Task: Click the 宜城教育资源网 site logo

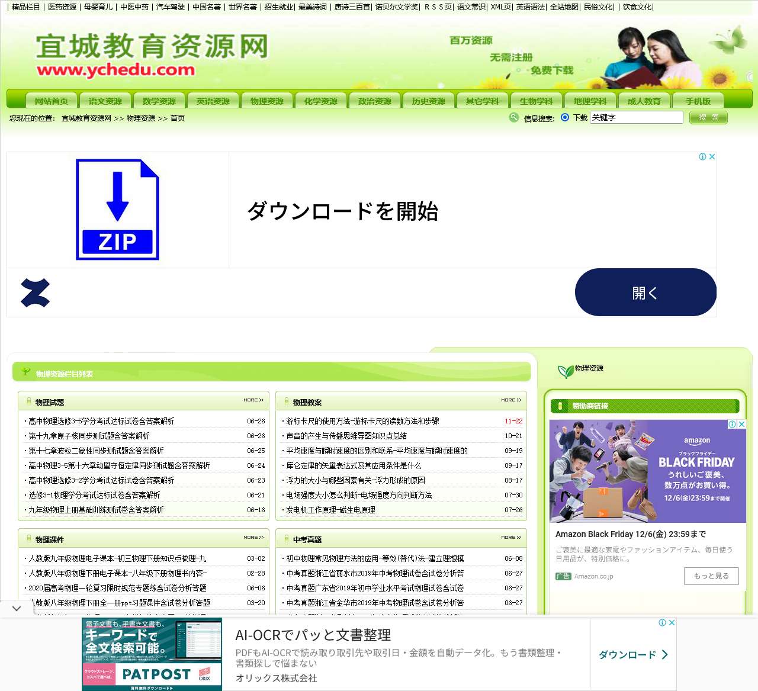Action: pyautogui.click(x=152, y=54)
